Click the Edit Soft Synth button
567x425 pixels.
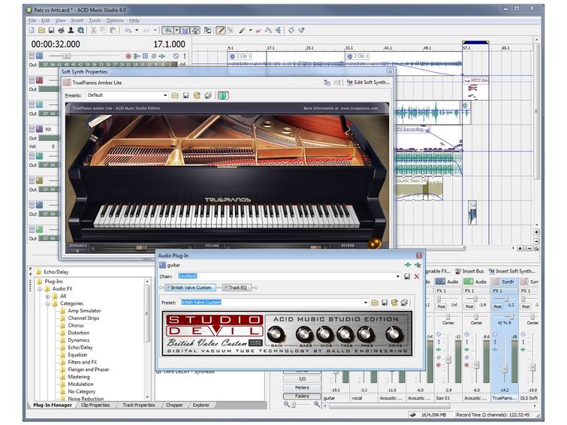(367, 82)
